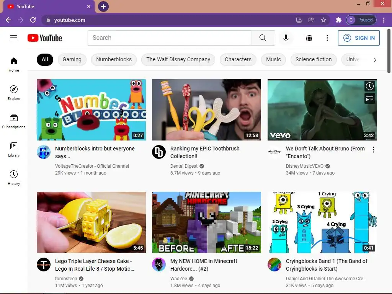
Task: Select the Gaming category chip
Action: pyautogui.click(x=72, y=59)
